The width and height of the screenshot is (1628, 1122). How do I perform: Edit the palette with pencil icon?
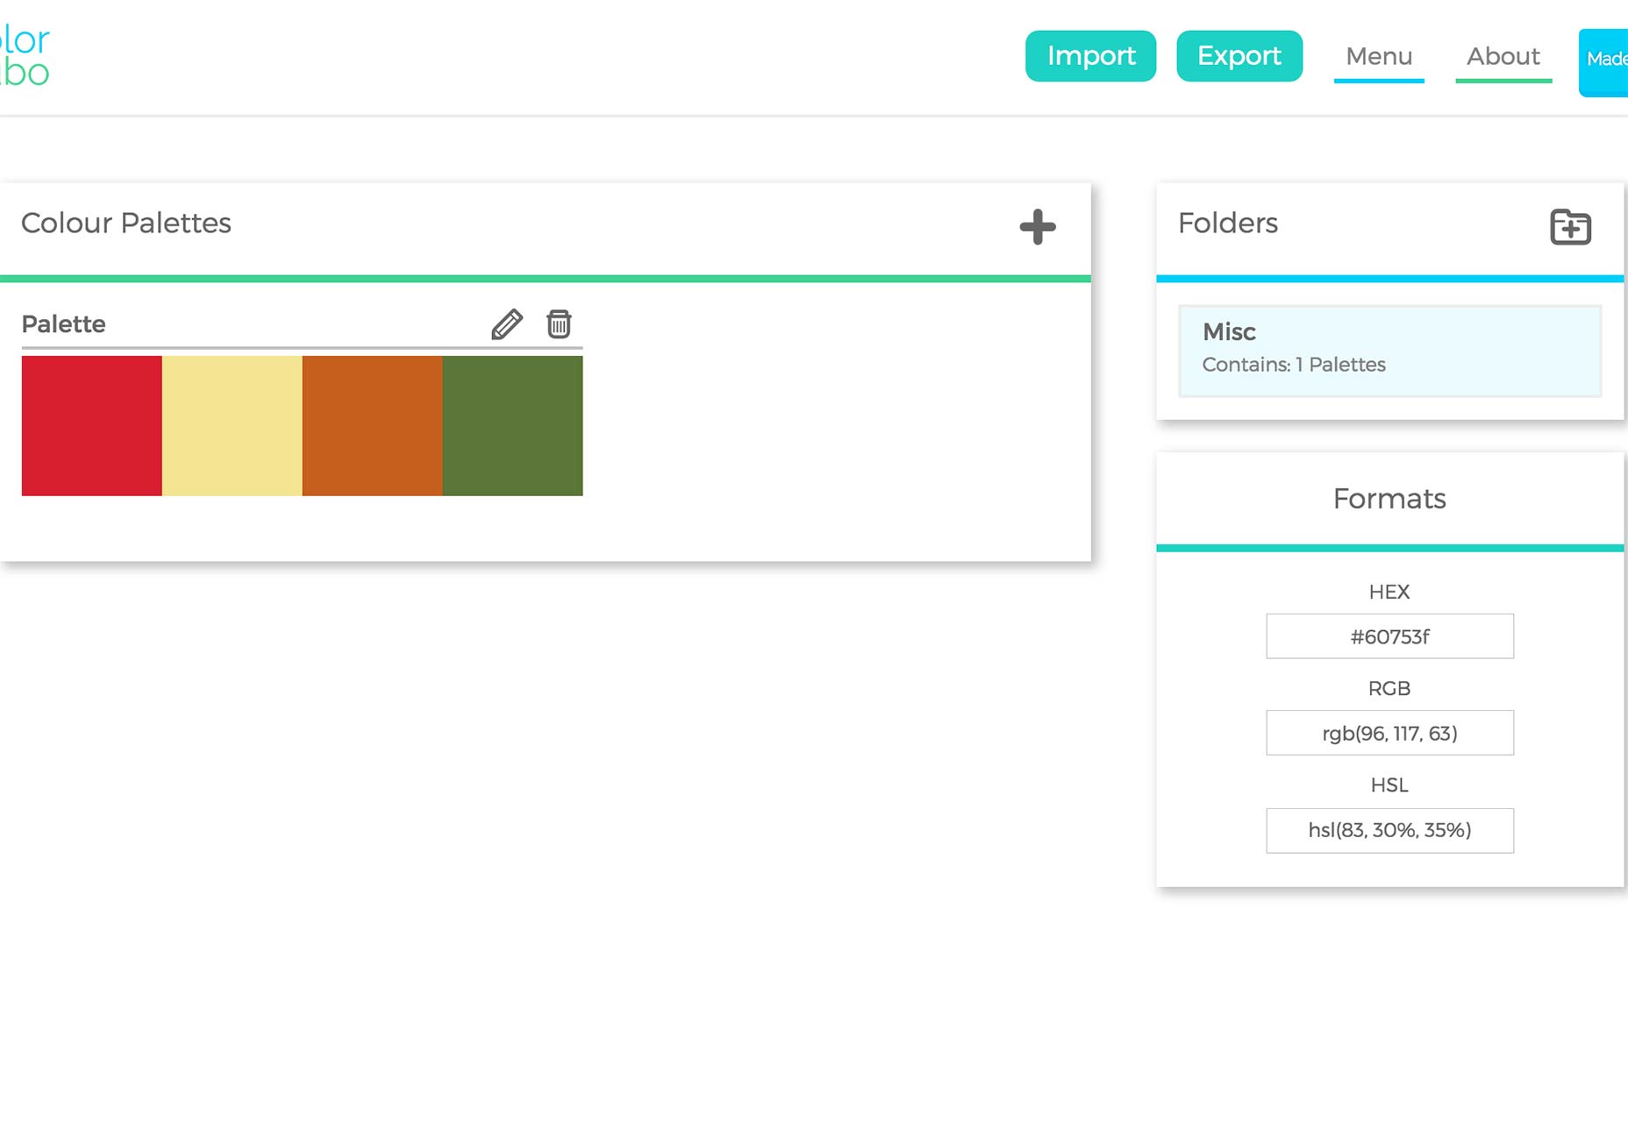pyautogui.click(x=507, y=324)
